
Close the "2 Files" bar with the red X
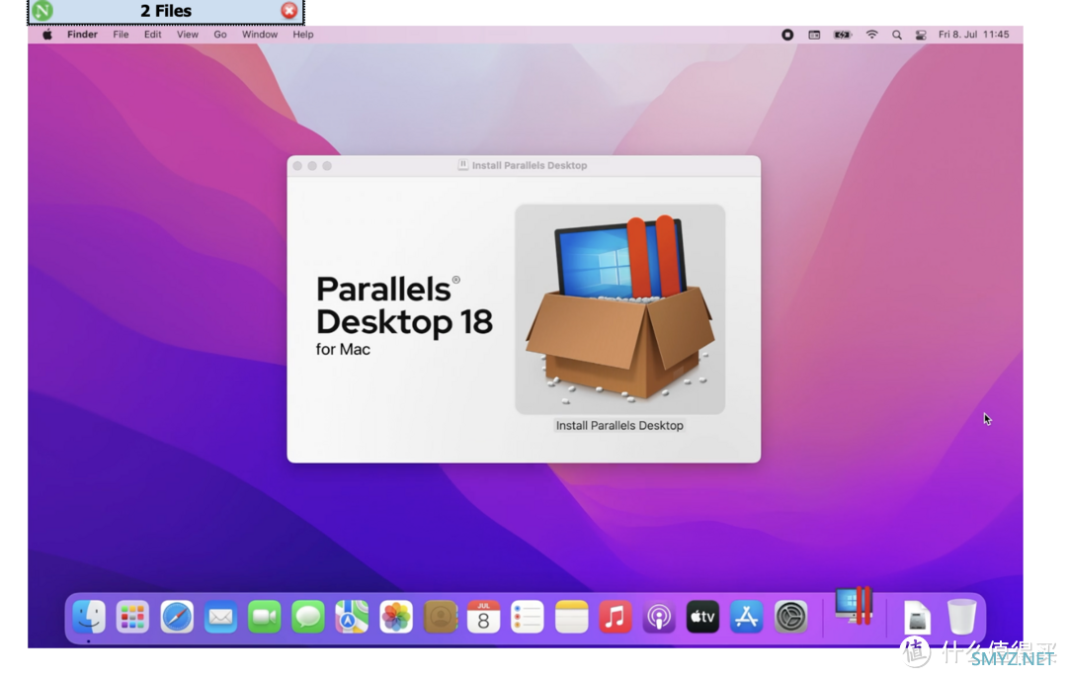click(x=289, y=11)
